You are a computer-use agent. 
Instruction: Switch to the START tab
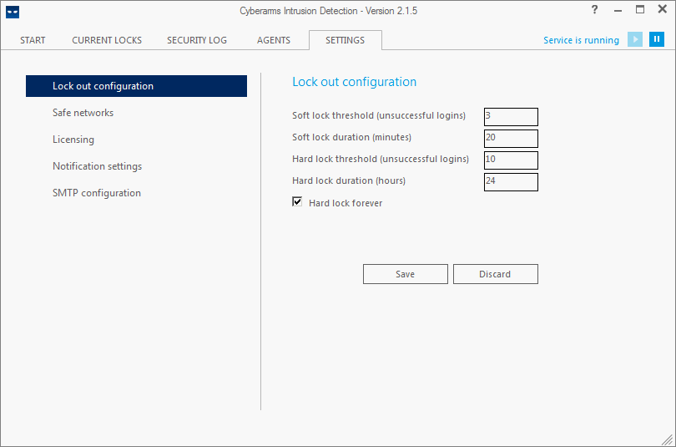pyautogui.click(x=33, y=40)
